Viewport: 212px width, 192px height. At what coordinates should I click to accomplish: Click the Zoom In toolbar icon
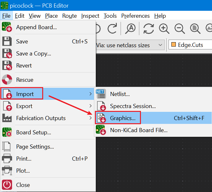[x=164, y=29]
